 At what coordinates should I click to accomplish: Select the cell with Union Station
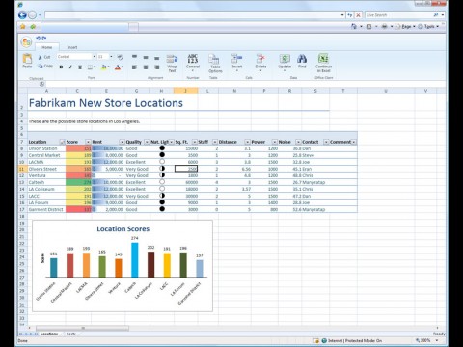tap(46, 148)
